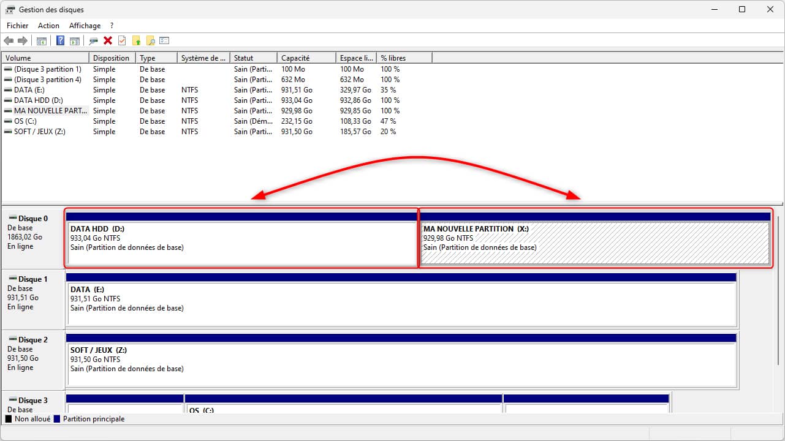
Task: Click the red X delete icon
Action: tap(108, 41)
